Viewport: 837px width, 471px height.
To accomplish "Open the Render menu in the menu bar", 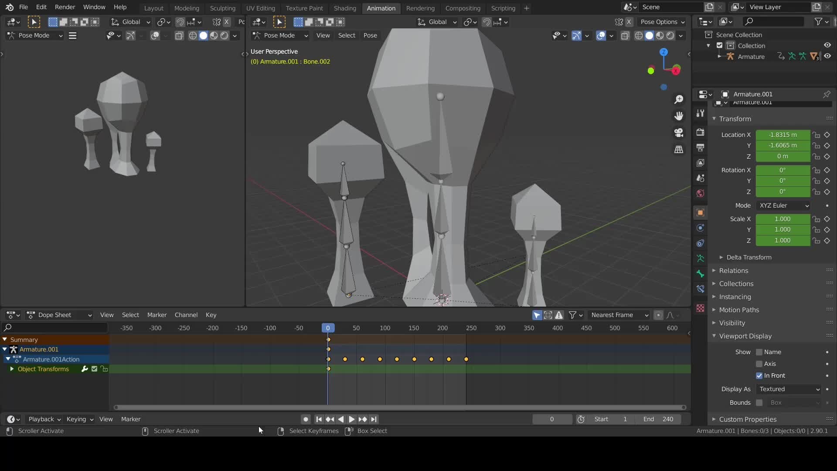I will (65, 7).
